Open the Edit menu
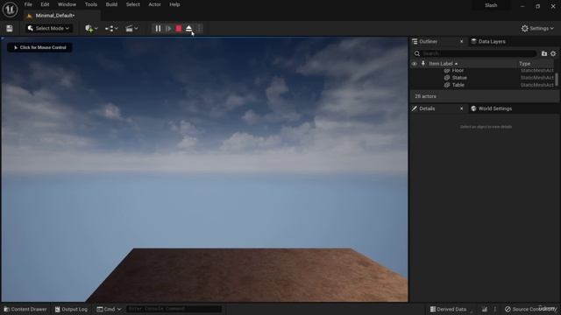The height and width of the screenshot is (315, 561). point(45,4)
